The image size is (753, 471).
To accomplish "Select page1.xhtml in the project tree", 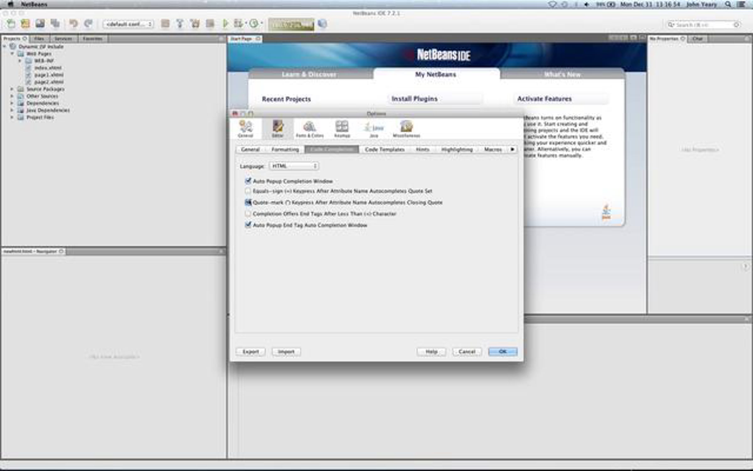I will pos(49,75).
